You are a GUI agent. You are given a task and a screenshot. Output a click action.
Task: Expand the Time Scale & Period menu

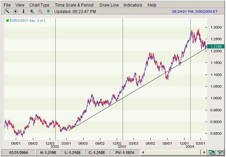pos(74,5)
